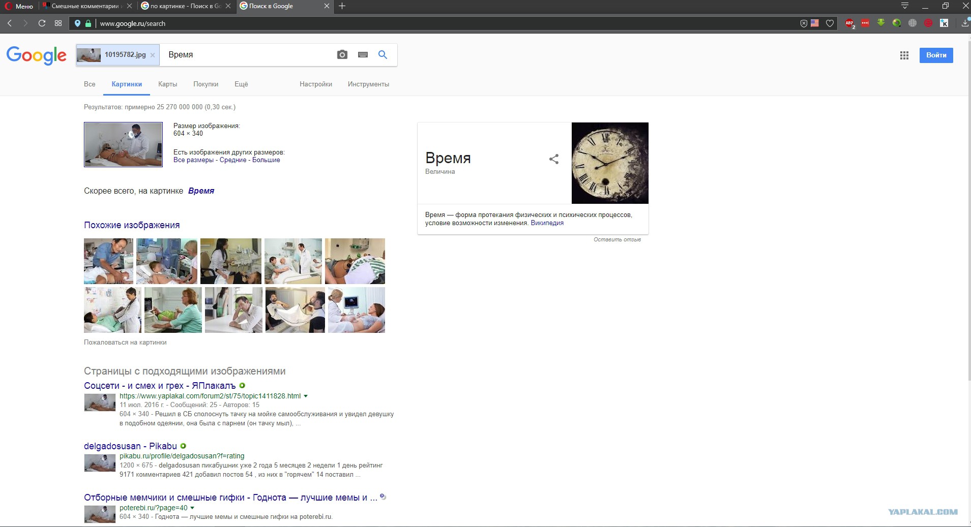
Task: Open the Большие sizes link
Action: click(266, 160)
